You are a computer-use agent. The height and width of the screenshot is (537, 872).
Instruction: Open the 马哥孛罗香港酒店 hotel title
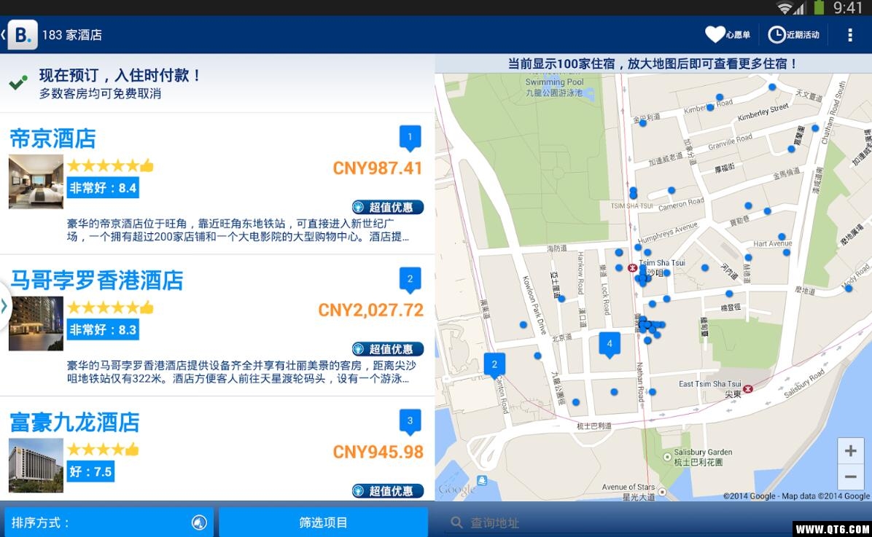coord(97,281)
